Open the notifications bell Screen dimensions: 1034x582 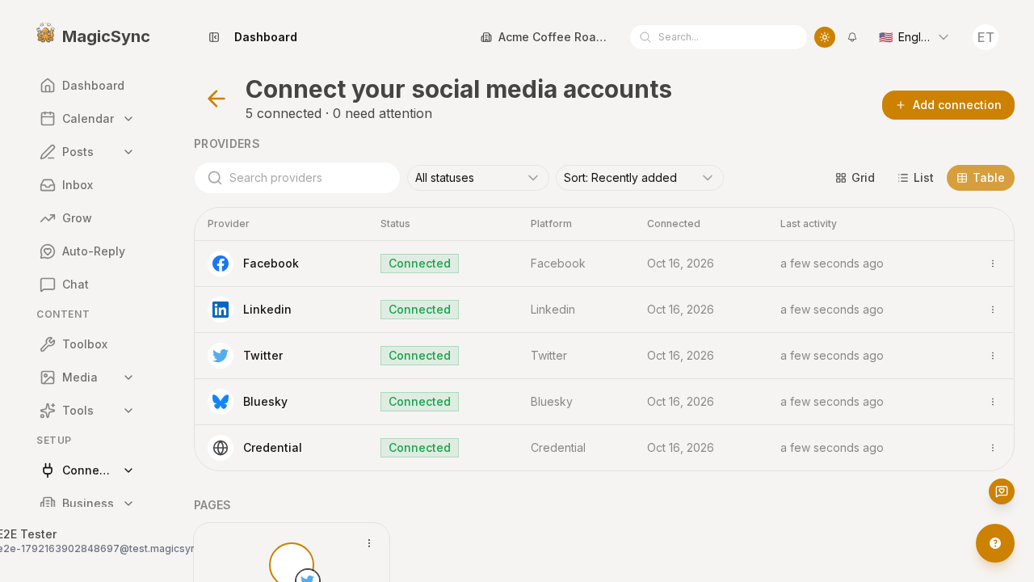[x=852, y=37]
